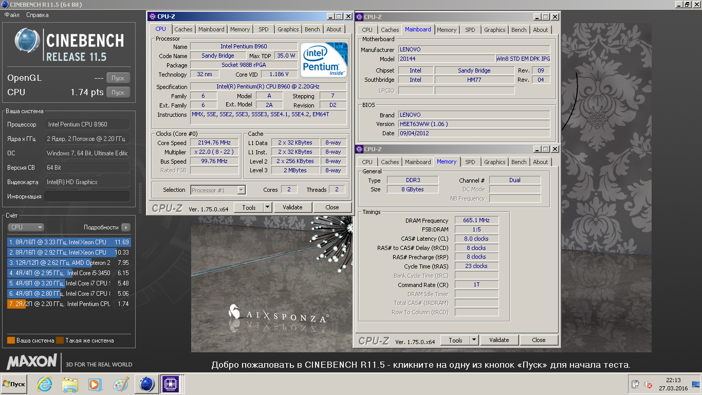This screenshot has width=702, height=395.
Task: Switch to CPU-Z taskbar icon
Action: click(x=170, y=384)
